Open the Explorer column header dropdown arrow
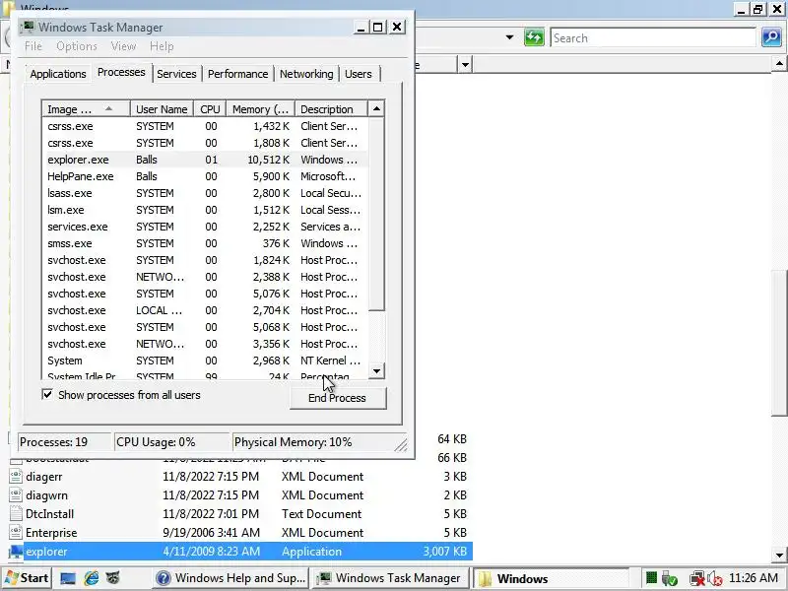 (x=465, y=65)
